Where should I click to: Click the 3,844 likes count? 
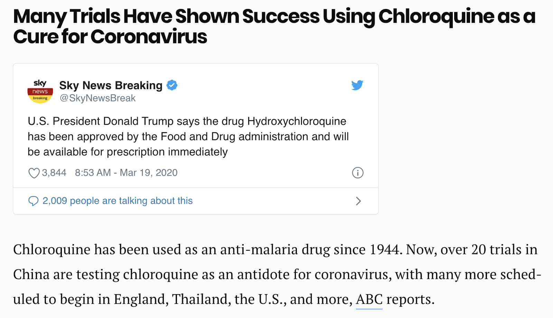tap(54, 173)
